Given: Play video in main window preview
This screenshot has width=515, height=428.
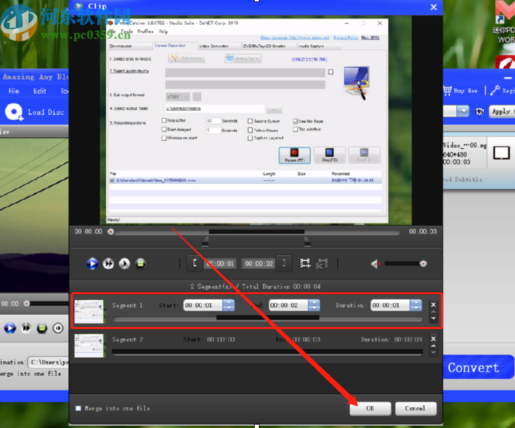Looking at the screenshot, I should [10, 328].
